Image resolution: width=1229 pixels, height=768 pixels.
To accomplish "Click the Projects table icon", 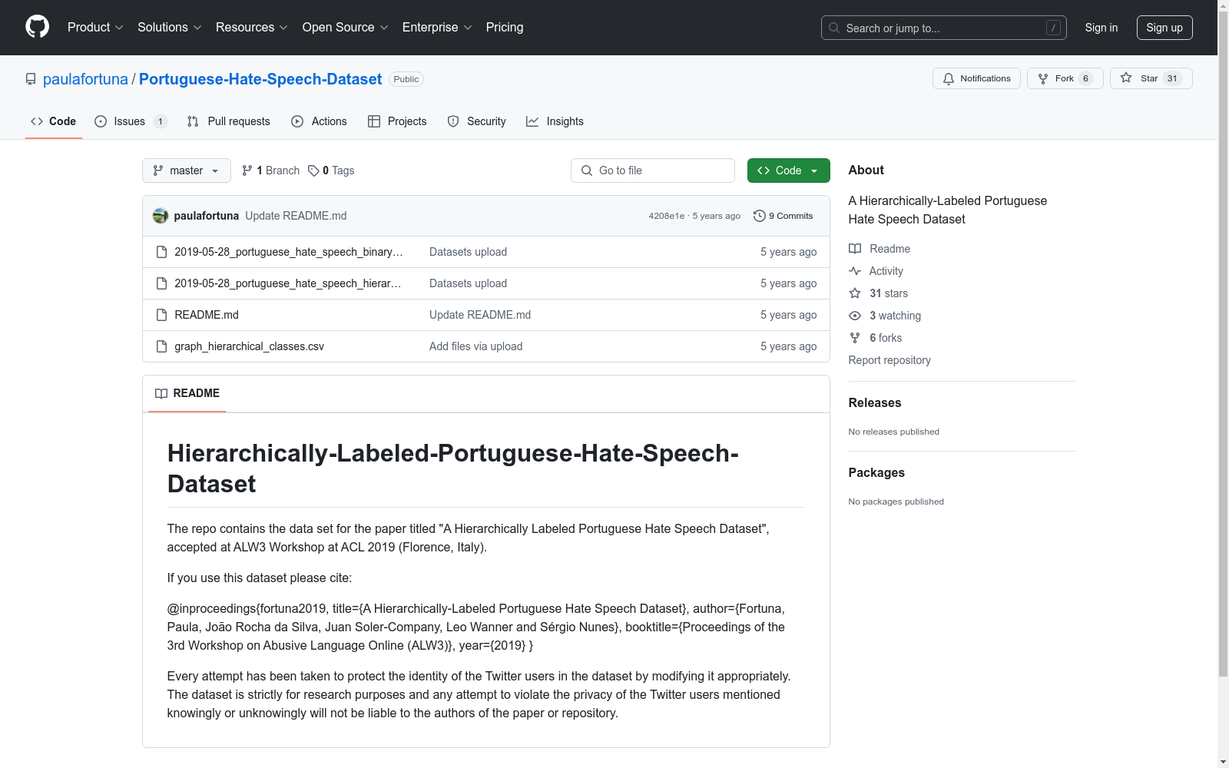I will (x=374, y=121).
